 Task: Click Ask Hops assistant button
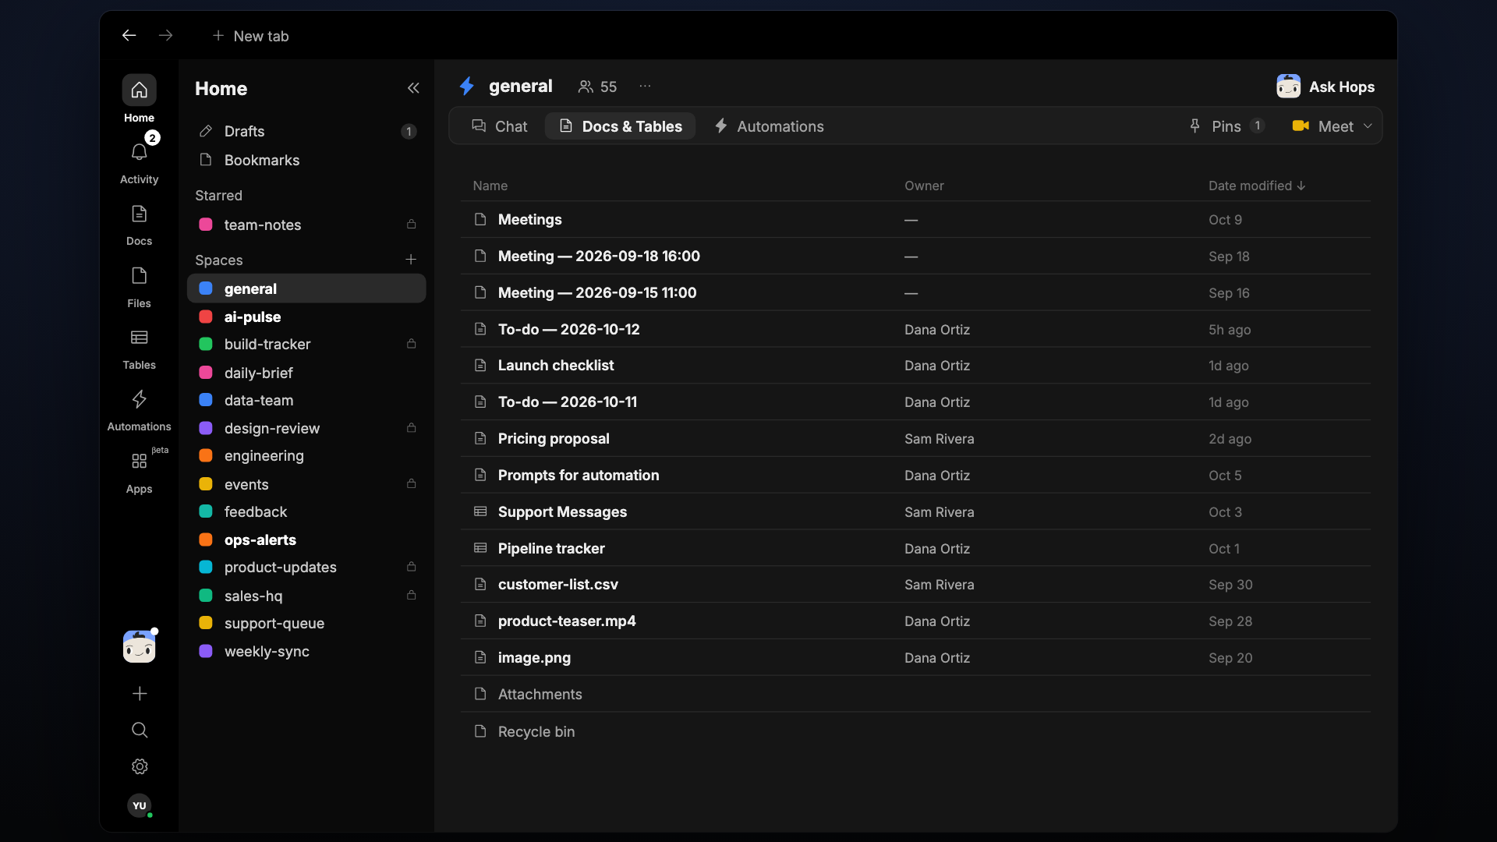1325,87
